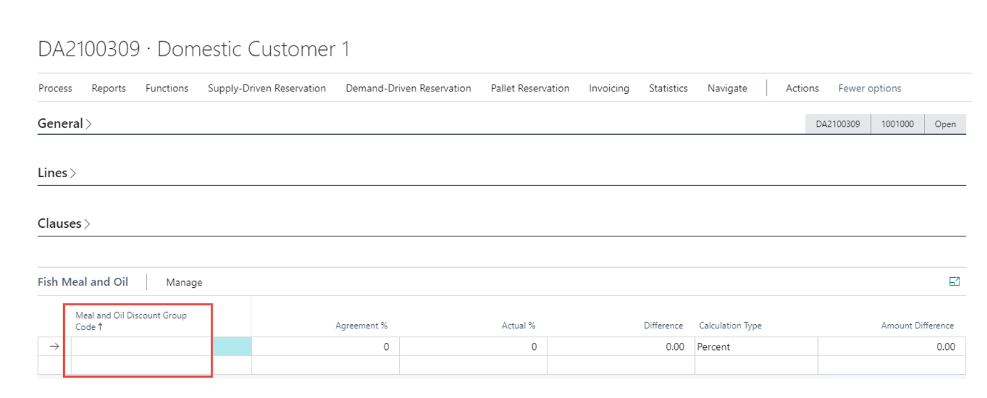Image resolution: width=987 pixels, height=398 pixels.
Task: Open the Demand-Driven Reservation menu
Action: [408, 88]
